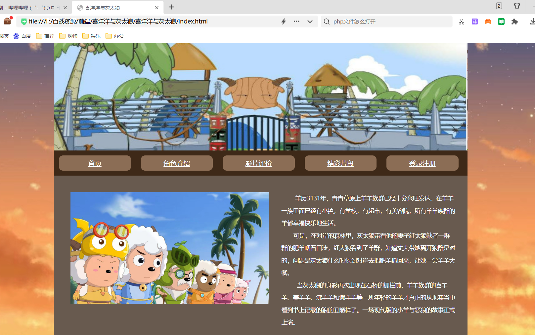Image resolution: width=535 pixels, height=335 pixels.
Task: Close the 喜洋洋与灰太狼 tab
Action: pos(157,8)
